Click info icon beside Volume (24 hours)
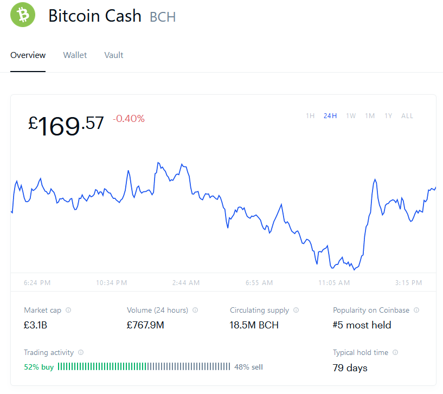 (195, 310)
